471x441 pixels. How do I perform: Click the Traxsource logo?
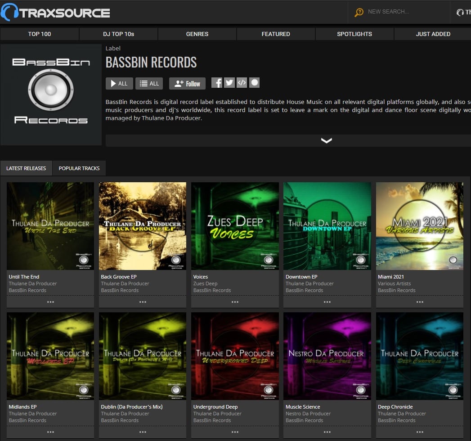[55, 12]
